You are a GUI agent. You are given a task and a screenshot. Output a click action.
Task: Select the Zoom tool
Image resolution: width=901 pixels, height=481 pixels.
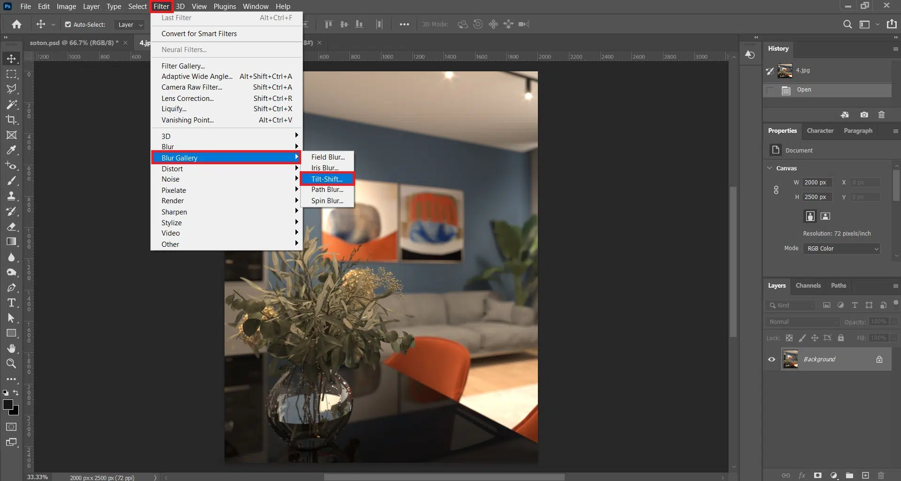point(11,363)
